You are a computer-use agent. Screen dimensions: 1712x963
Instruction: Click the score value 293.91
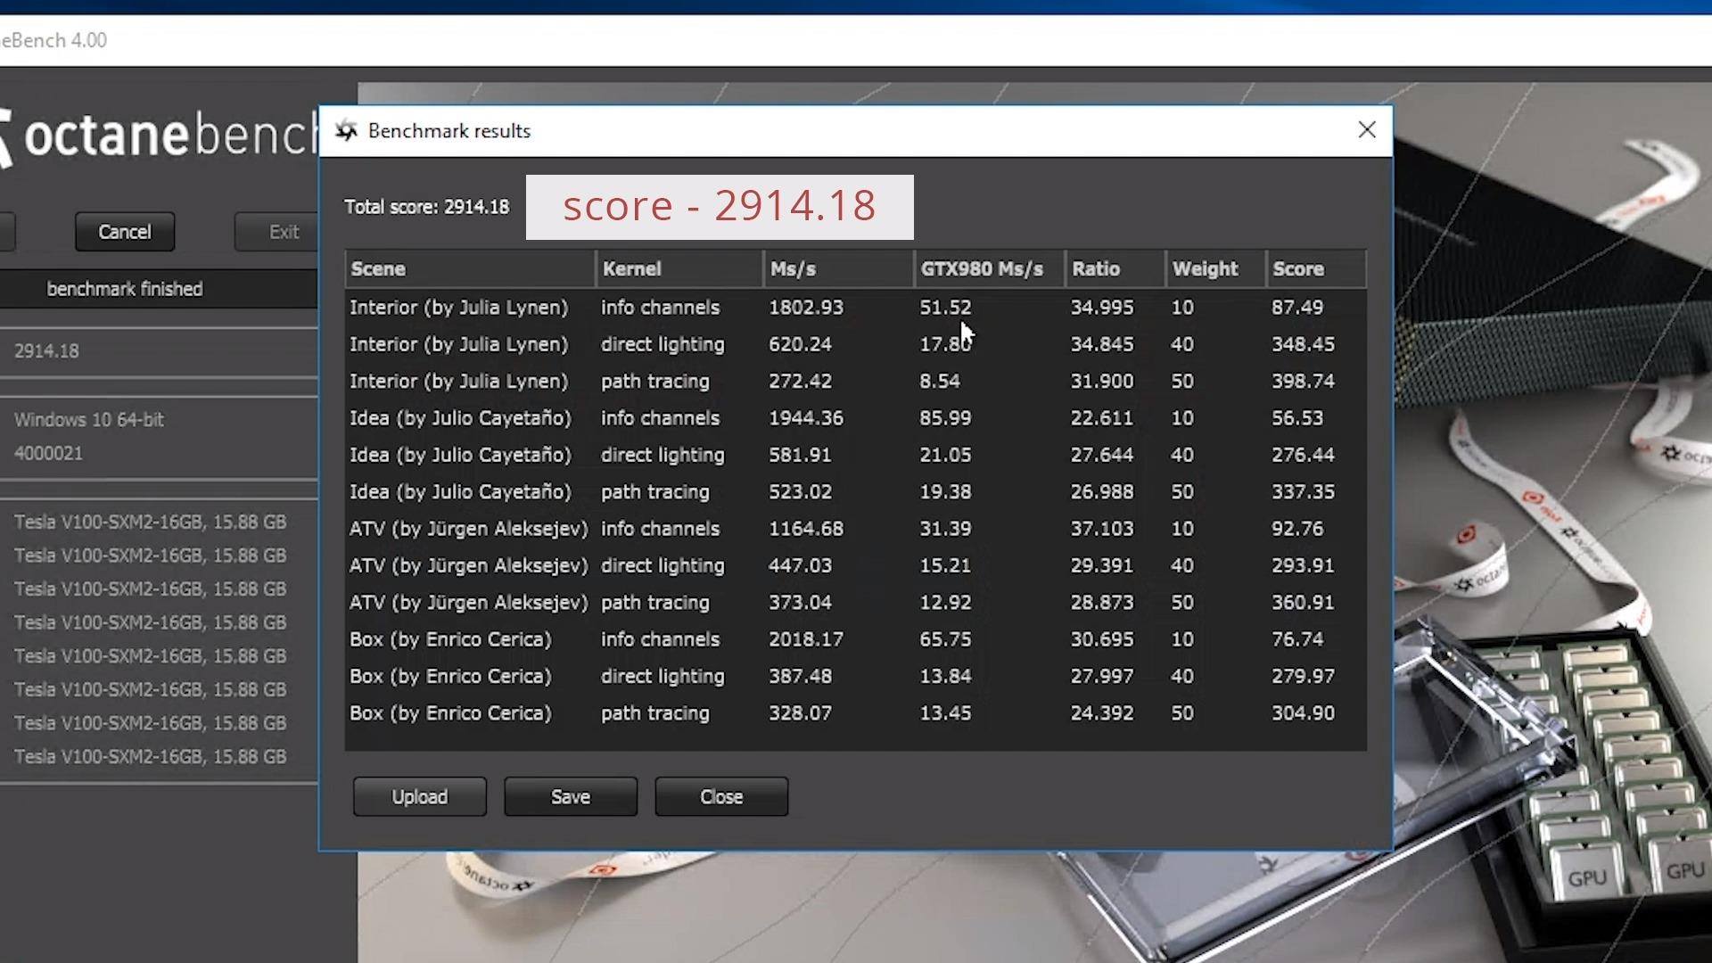1303,565
